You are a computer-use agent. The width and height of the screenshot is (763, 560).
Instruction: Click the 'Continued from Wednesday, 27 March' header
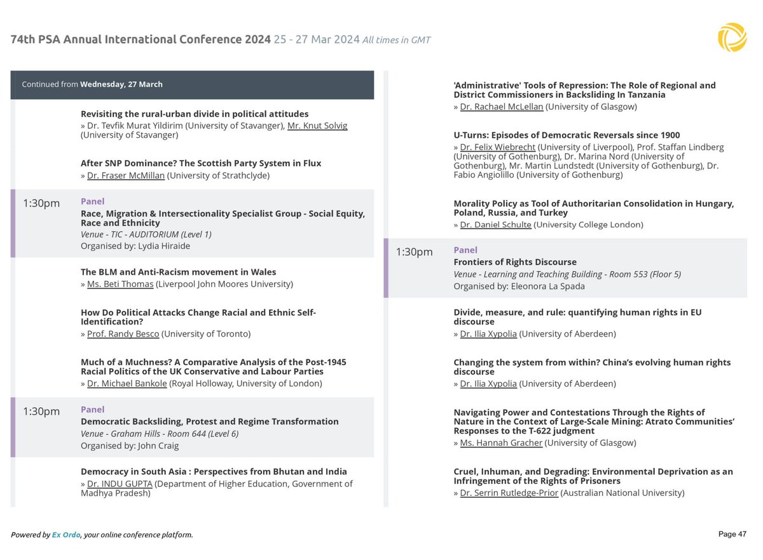pos(192,84)
